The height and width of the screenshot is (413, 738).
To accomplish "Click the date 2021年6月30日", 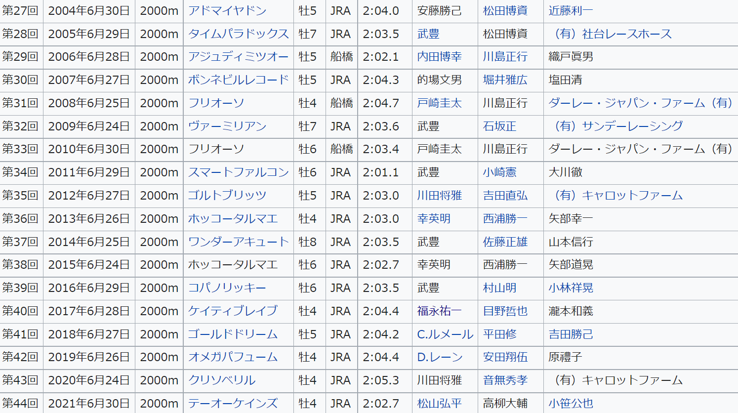I will pos(89,403).
